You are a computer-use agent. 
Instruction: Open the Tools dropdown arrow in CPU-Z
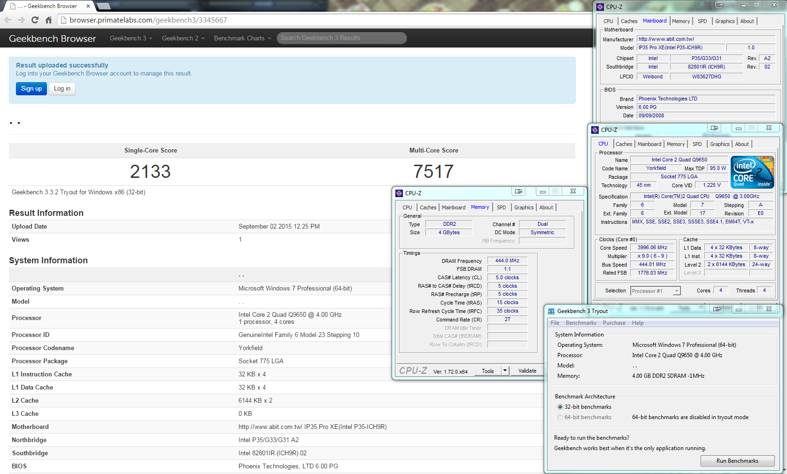(x=505, y=371)
